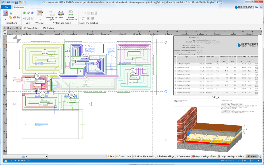Select the Base layer tab
This screenshot has height=165, width=264.
click(x=111, y=156)
